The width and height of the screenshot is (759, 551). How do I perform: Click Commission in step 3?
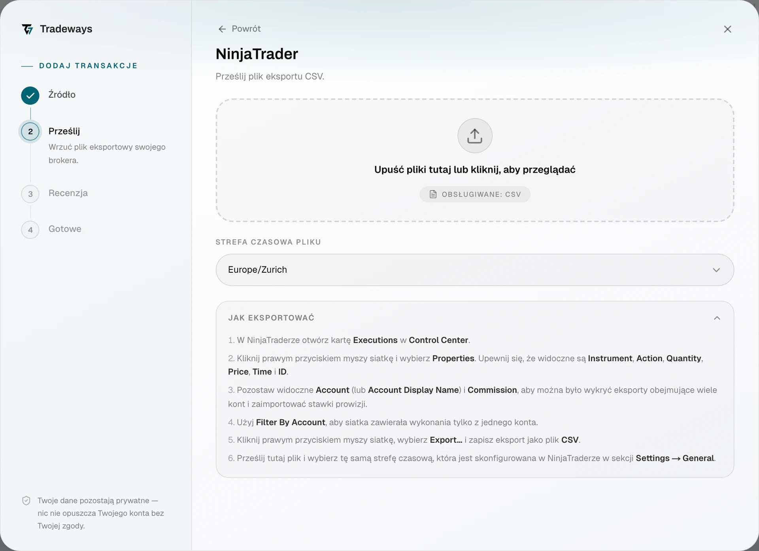(492, 390)
